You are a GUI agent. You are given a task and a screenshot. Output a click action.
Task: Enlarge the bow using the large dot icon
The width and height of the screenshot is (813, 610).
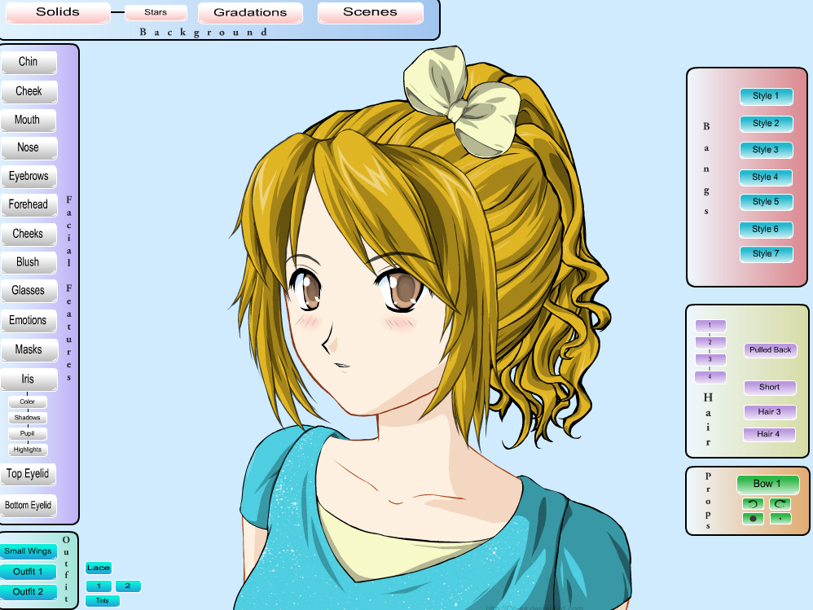[753, 518]
